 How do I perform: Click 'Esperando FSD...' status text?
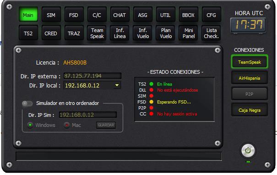[174, 102]
